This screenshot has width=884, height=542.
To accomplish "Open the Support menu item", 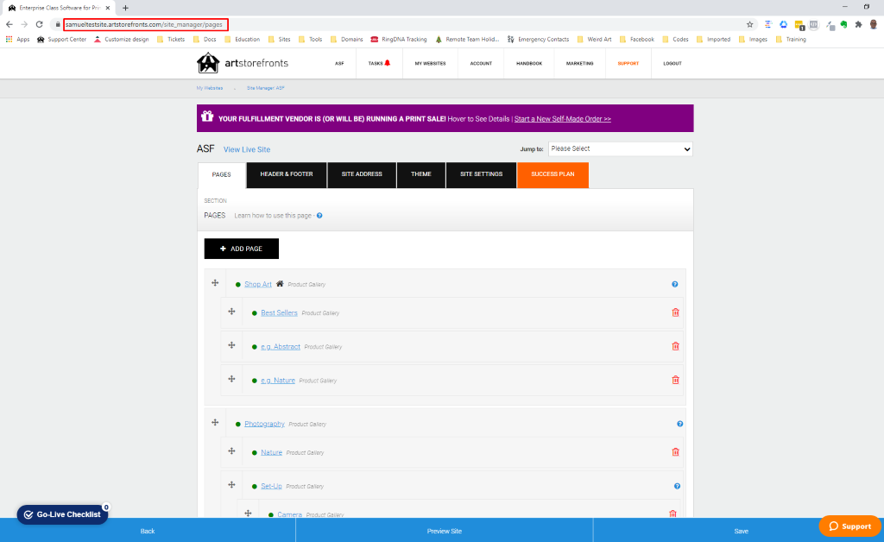I will 628,63.
